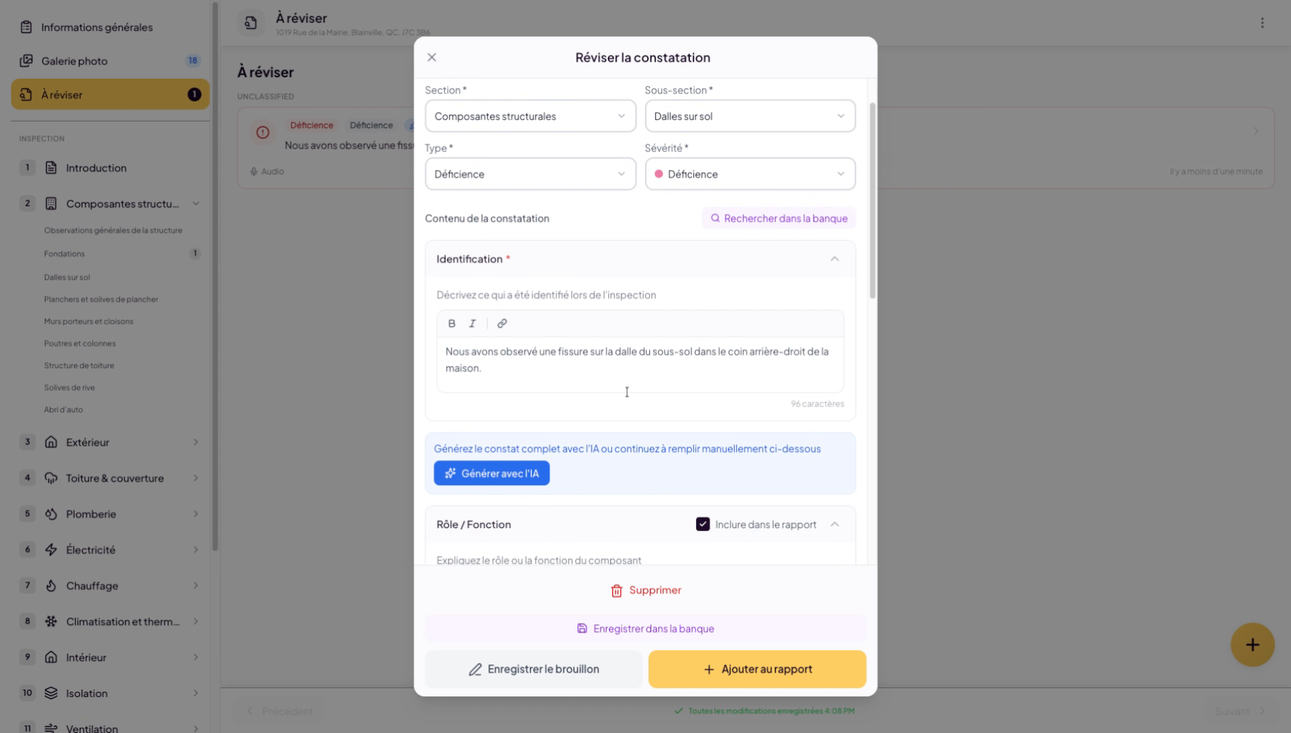Click Ajouter au rapport button
Viewport: 1291px width, 733px height.
(x=757, y=669)
